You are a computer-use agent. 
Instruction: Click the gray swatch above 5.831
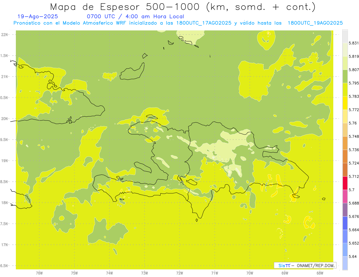point(345,36)
